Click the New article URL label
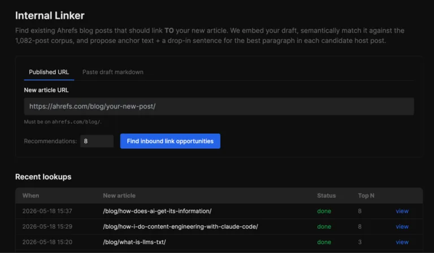Screen dimensions: 434x253 46,90
